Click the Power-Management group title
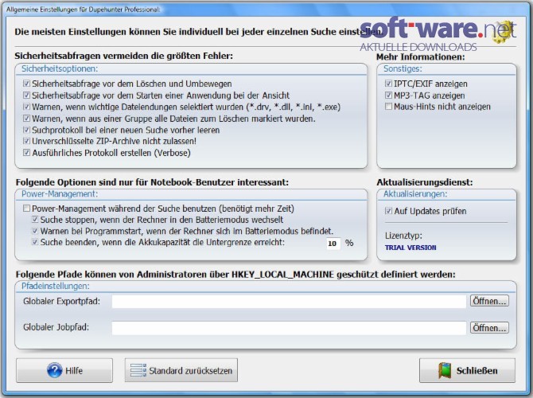 pyautogui.click(x=60, y=194)
